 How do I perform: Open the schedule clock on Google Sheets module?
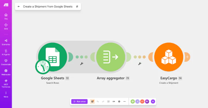[x=43, y=67]
